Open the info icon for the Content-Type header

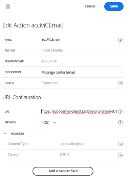tap(120, 144)
